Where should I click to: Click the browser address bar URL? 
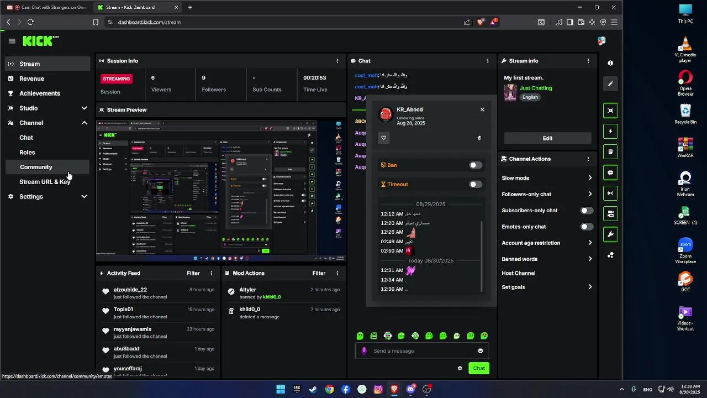(x=149, y=22)
